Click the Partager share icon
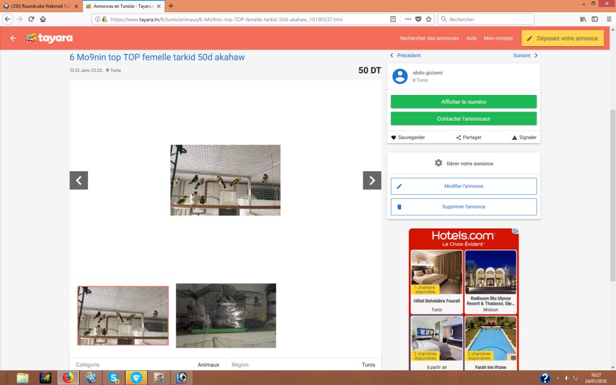The image size is (616, 385). click(458, 137)
